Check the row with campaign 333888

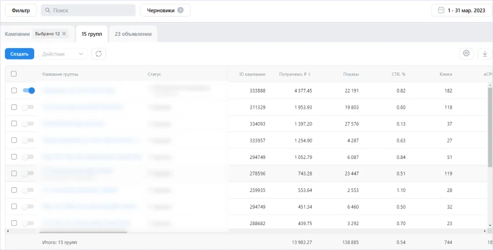[x=14, y=91]
